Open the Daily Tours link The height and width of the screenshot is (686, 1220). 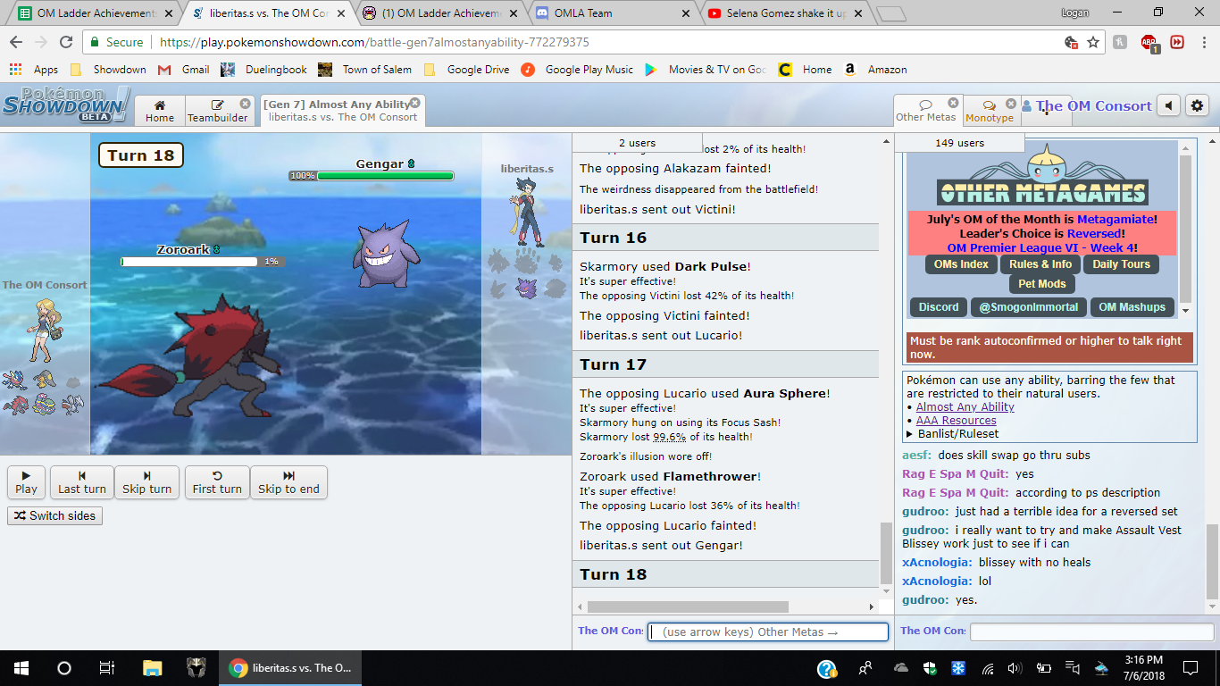click(1121, 264)
